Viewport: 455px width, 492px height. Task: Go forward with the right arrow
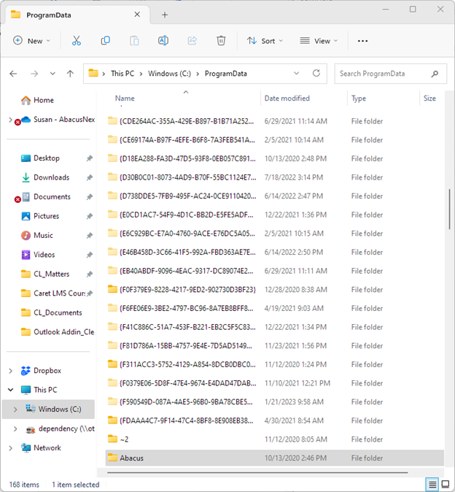click(x=34, y=74)
